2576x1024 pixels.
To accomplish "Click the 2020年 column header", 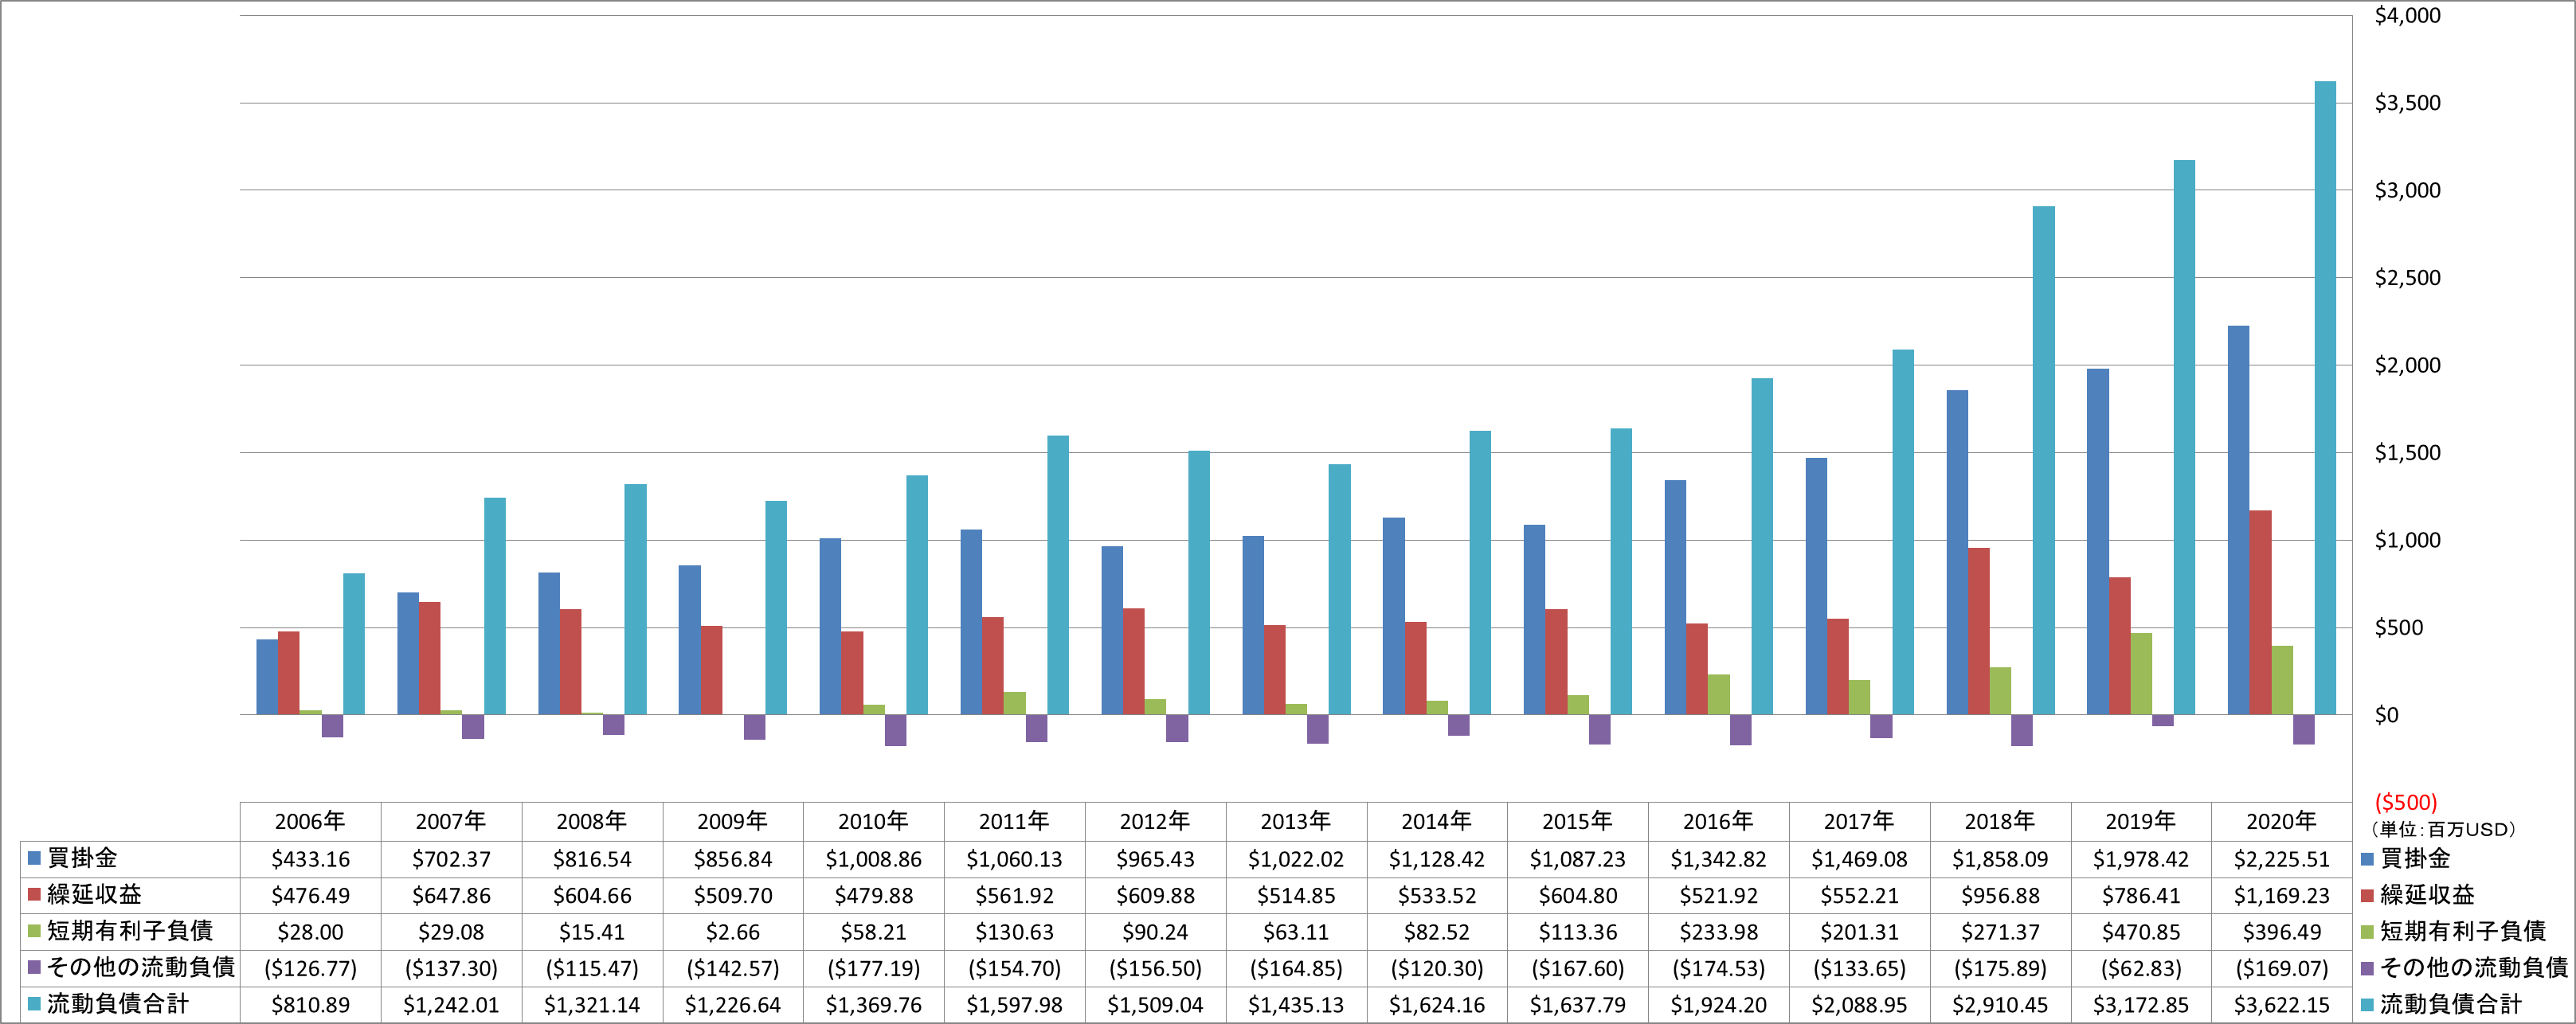I will [2281, 821].
